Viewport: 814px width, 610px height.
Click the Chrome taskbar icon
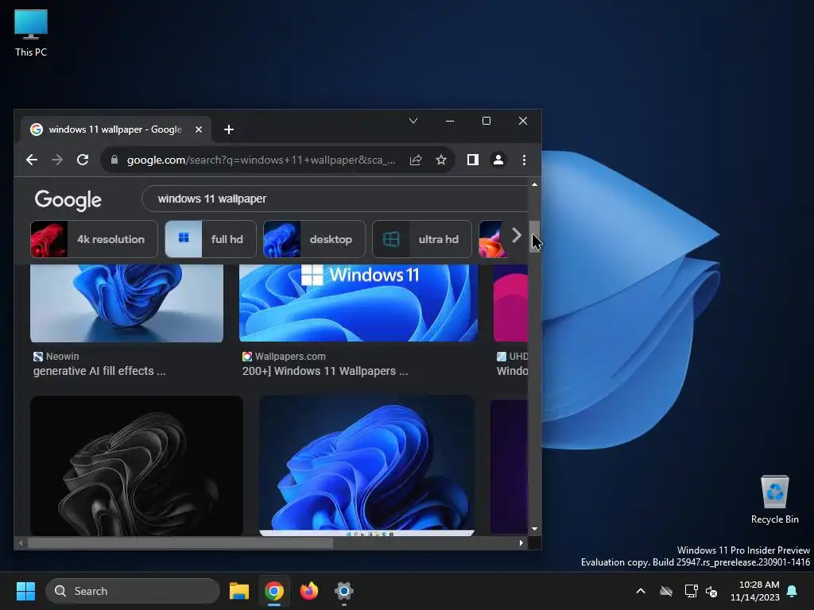[274, 591]
